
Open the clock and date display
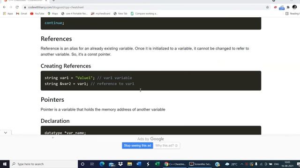point(287,164)
